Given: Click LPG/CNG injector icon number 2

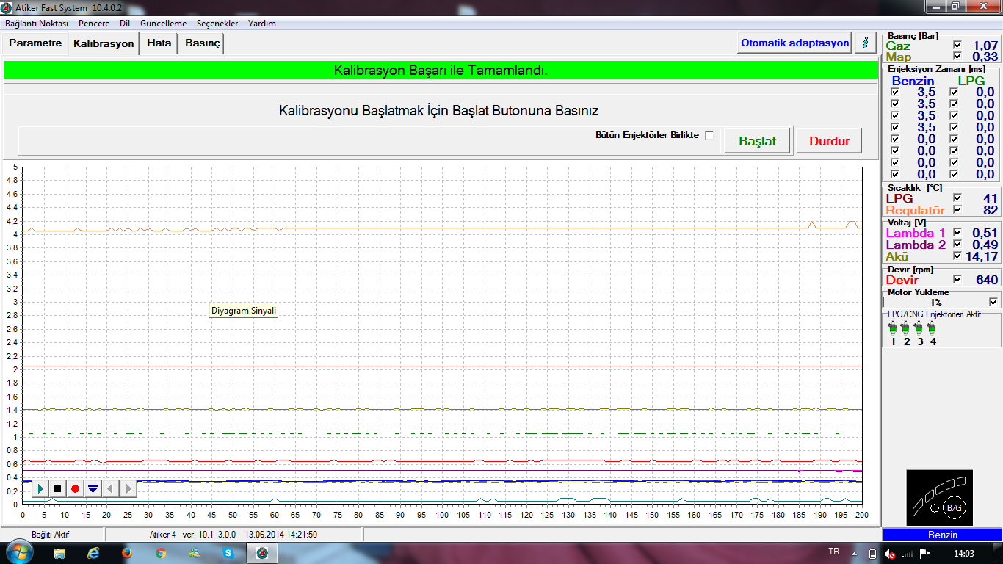Looking at the screenshot, I should tap(906, 328).
